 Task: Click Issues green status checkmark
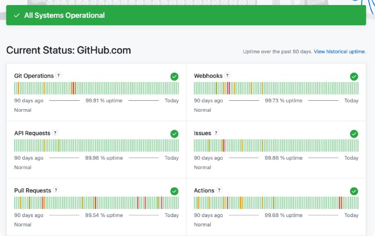354,134
